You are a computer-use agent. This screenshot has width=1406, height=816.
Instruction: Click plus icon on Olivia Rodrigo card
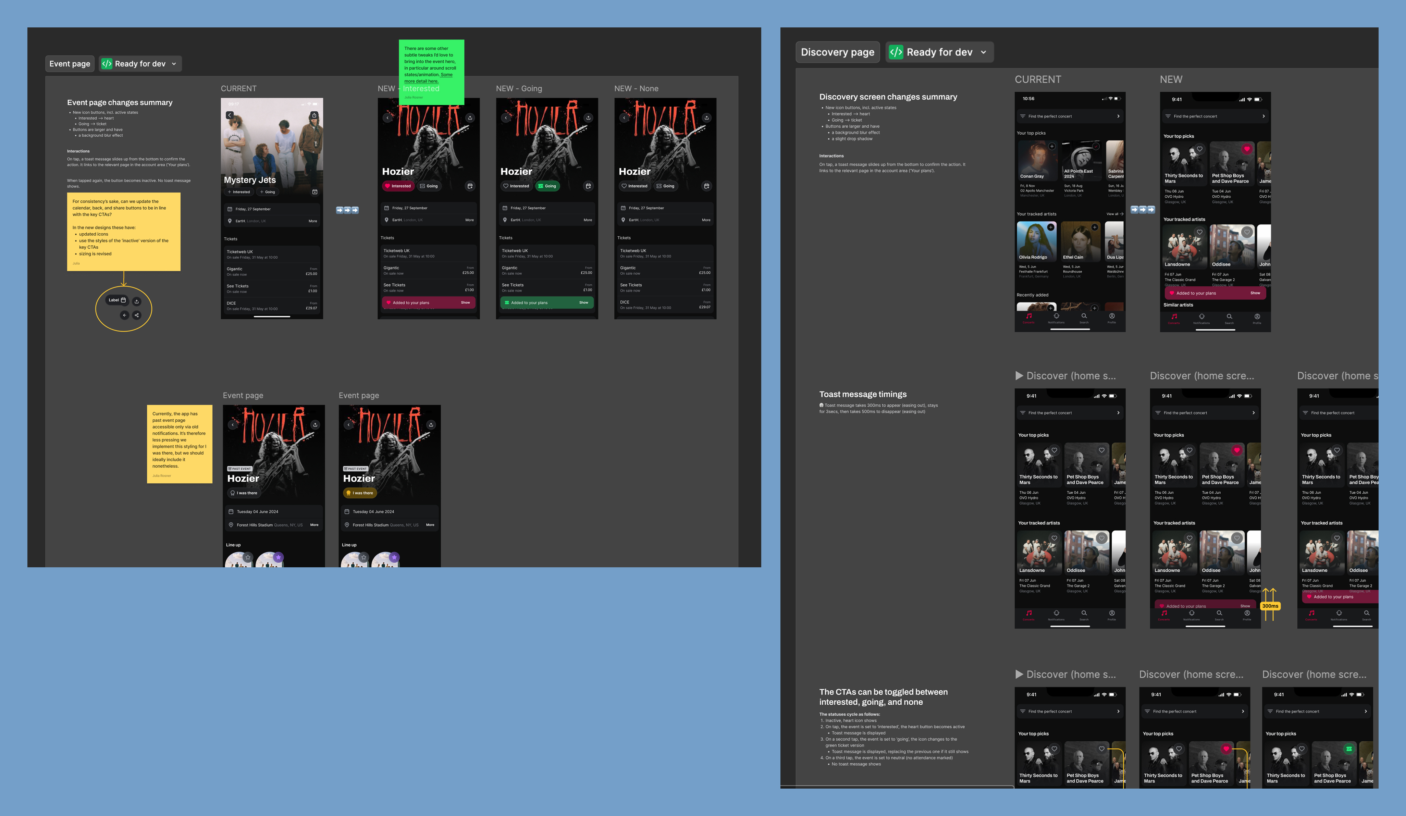[1051, 227]
